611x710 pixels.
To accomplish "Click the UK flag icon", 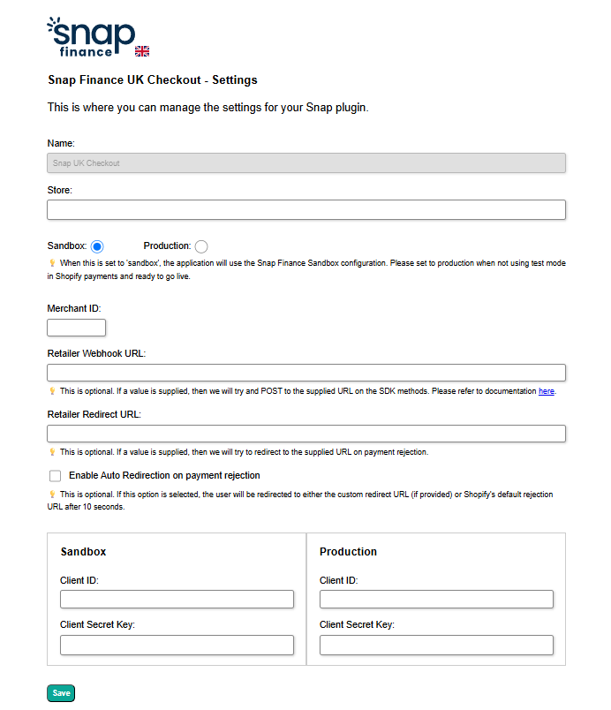I will pos(142,51).
